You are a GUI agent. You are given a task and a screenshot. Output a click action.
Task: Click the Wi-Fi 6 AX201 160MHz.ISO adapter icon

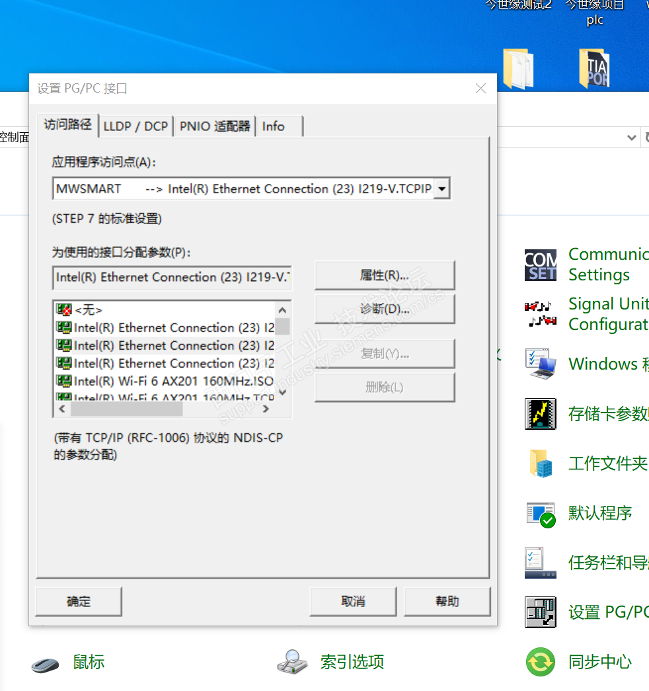point(64,380)
